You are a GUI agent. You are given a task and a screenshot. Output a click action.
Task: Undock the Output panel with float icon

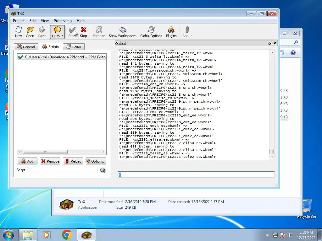[269, 43]
